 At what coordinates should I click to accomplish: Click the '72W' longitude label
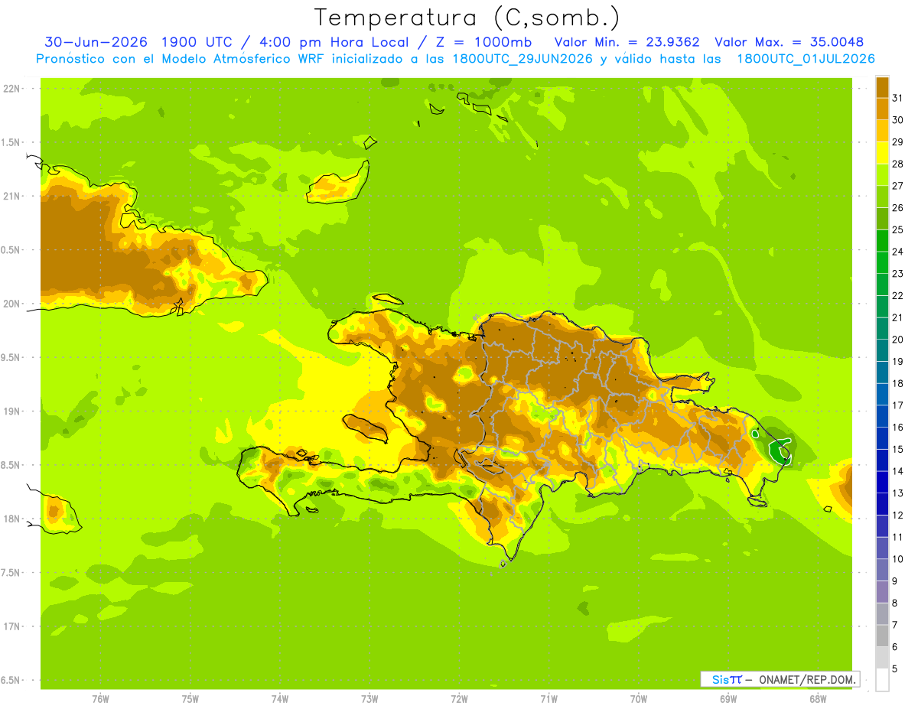pyautogui.click(x=459, y=699)
